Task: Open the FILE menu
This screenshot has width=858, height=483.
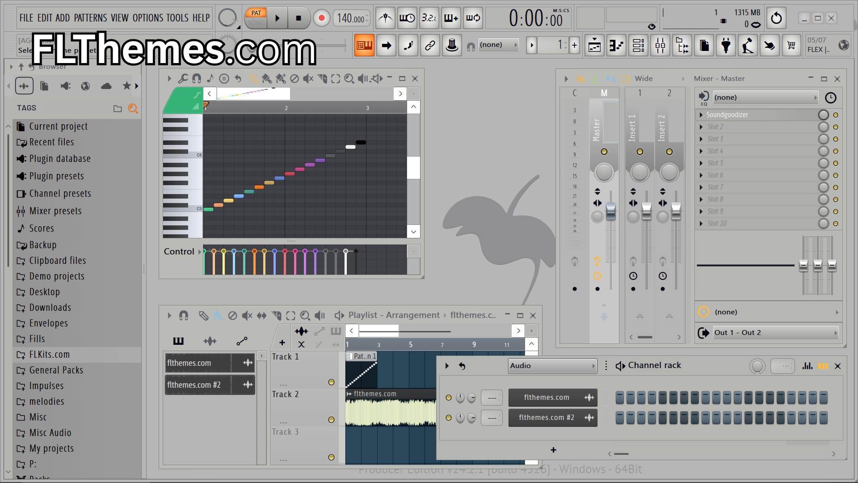Action: click(x=26, y=18)
